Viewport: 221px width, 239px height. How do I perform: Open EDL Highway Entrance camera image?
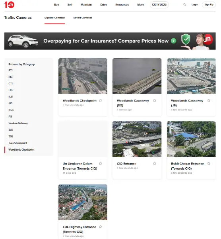point(83,202)
